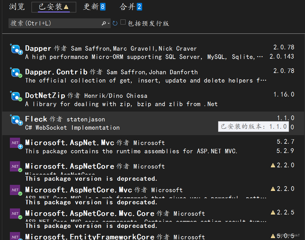Switch to the 更新 tab
The height and width of the screenshot is (240, 305).
90,7
